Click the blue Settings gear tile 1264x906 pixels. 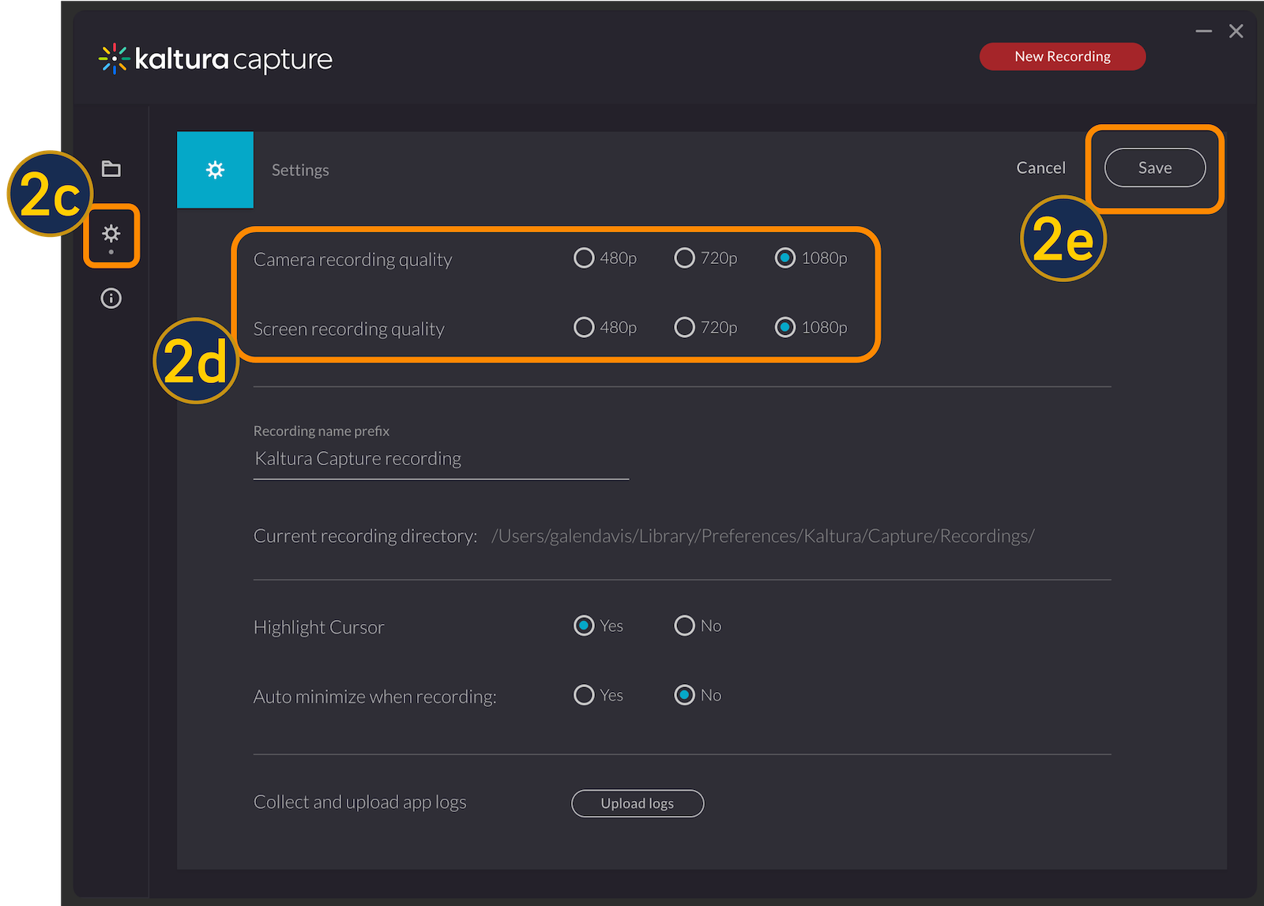pyautogui.click(x=215, y=170)
